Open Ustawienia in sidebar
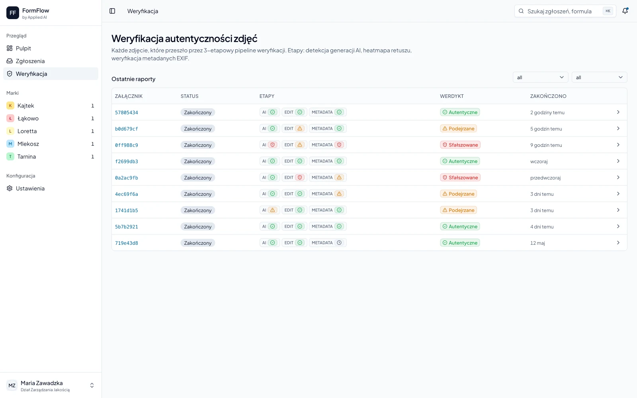637x398 pixels. point(51,188)
